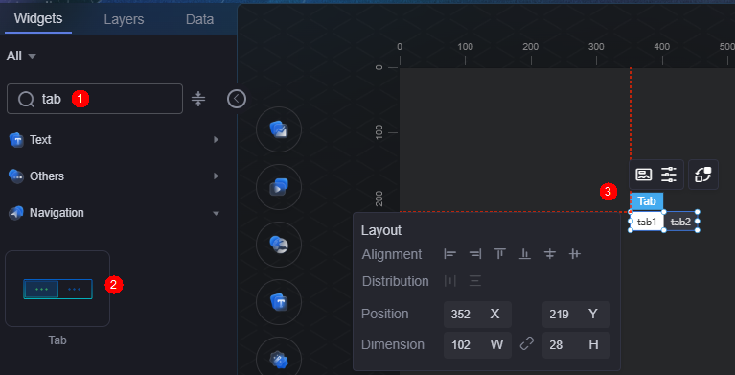
Task: Open the All filter dropdown
Action: 21,57
